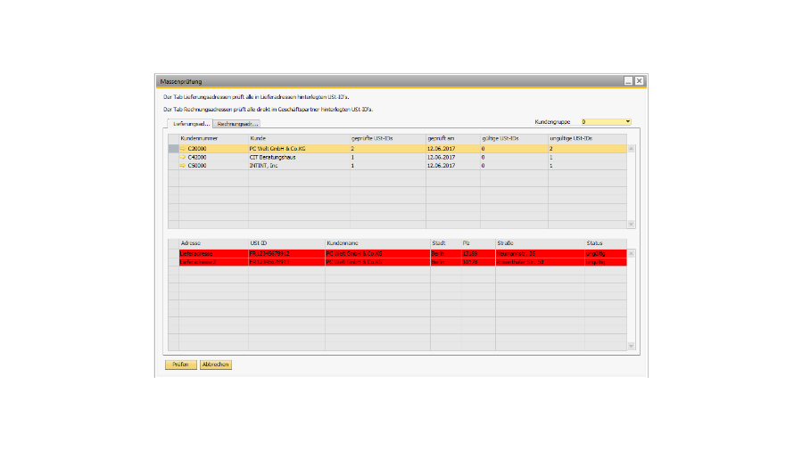Click the Prüfen button
The image size is (802, 451).
180,365
